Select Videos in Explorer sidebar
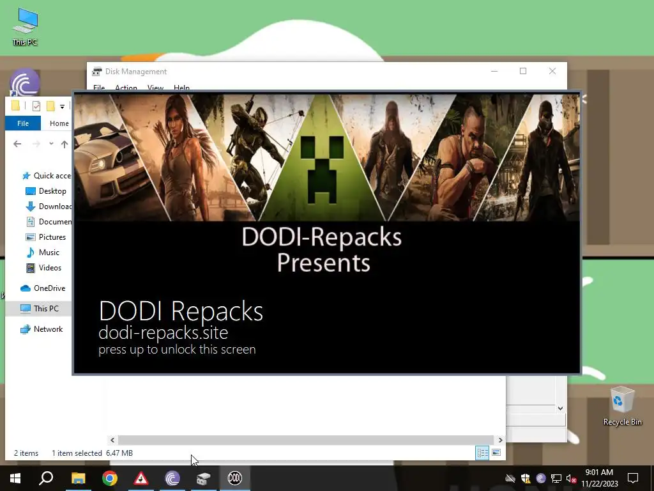 tap(44, 268)
